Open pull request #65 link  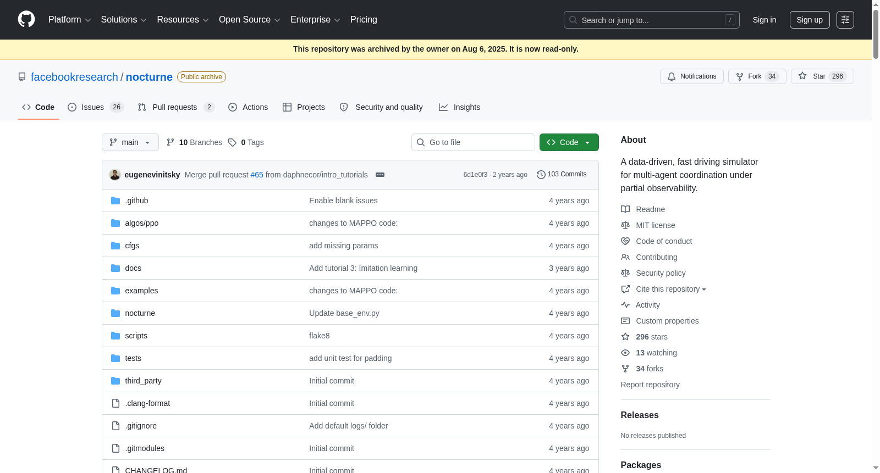point(257,175)
